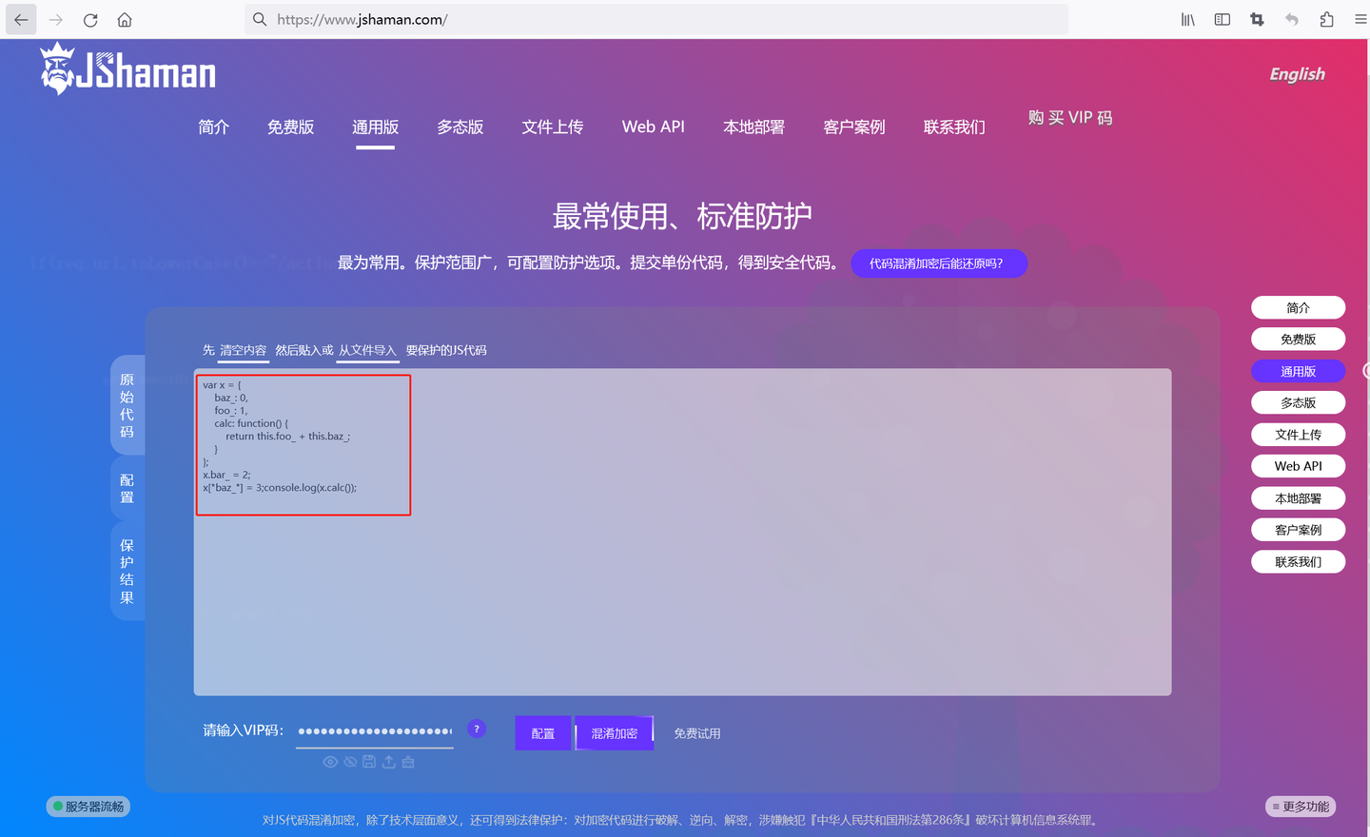Screen dimensions: 1370x837
Task: Open 代码混淆加密后能还原吗 link
Action: pos(939,263)
